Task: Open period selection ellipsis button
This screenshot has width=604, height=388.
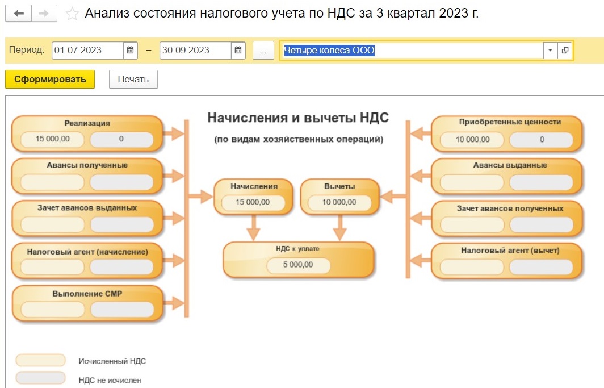Action: point(263,51)
